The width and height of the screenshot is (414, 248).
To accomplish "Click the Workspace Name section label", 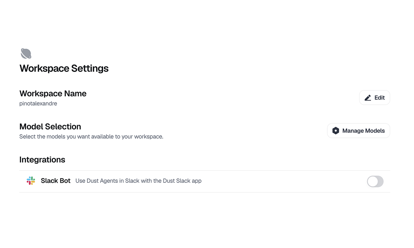I will [x=53, y=93].
